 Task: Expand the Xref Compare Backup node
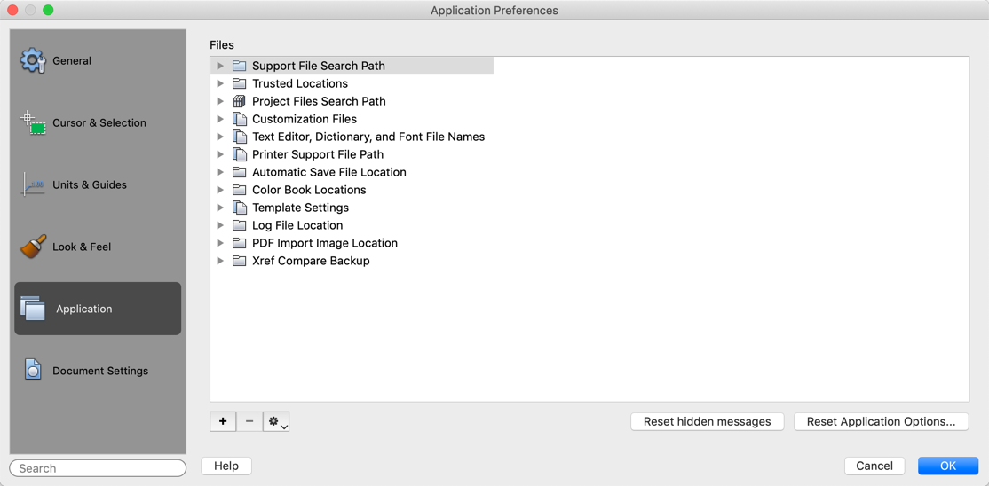(220, 261)
